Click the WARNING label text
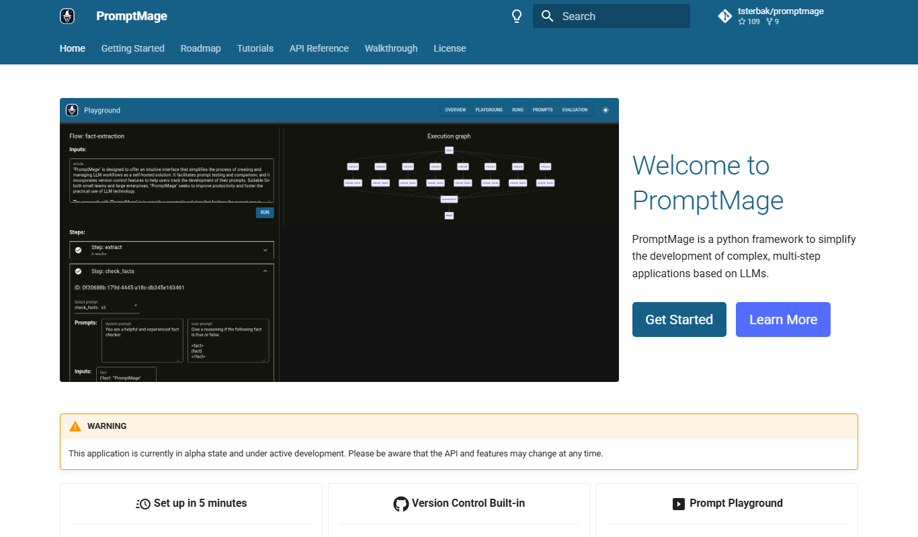This screenshot has width=918, height=537. [107, 426]
